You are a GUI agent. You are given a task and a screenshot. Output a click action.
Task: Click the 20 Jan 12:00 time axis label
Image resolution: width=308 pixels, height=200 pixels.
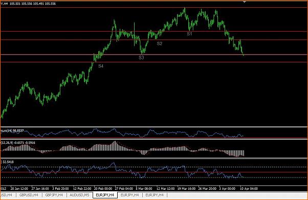(19, 189)
